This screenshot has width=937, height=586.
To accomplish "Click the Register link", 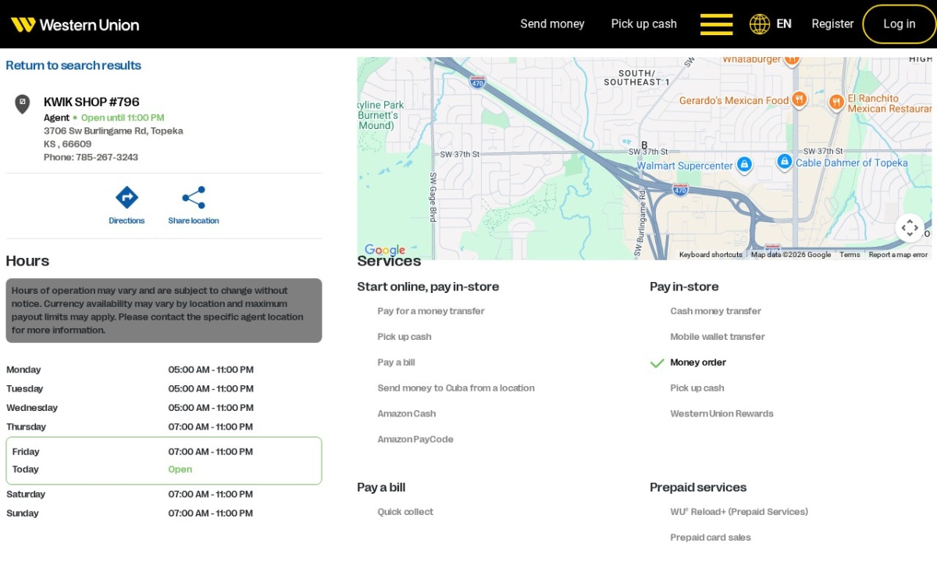I will pyautogui.click(x=832, y=24).
